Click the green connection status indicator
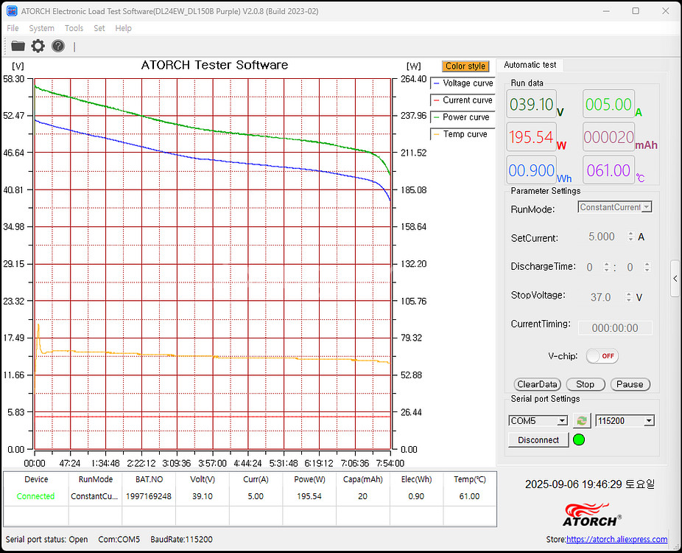 click(x=579, y=439)
